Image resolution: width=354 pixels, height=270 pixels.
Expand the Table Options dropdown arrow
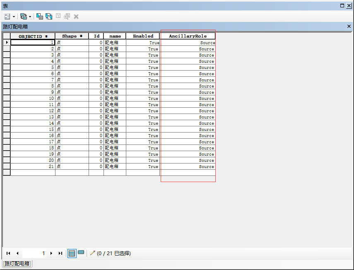pyautogui.click(x=14, y=17)
